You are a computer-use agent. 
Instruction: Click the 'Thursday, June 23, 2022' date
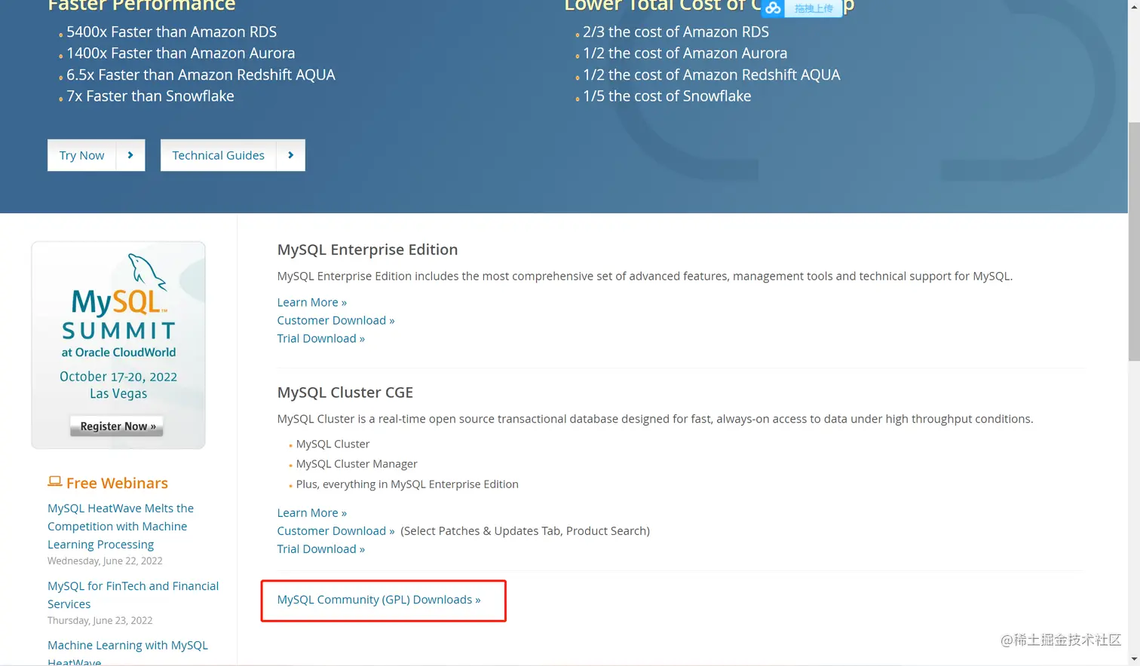pyautogui.click(x=100, y=620)
